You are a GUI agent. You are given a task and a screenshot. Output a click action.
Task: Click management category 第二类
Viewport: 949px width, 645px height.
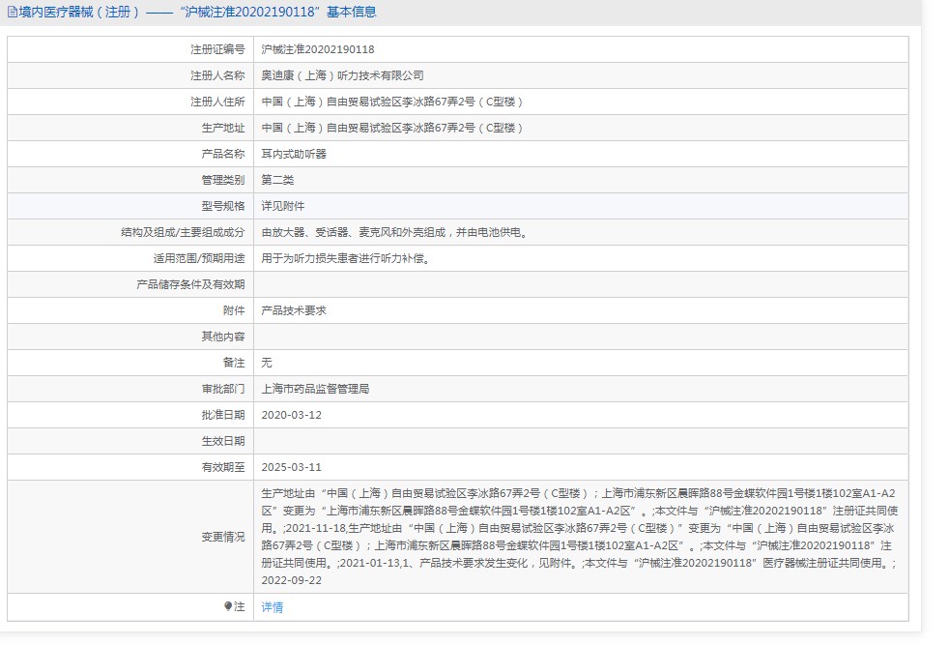coord(277,180)
